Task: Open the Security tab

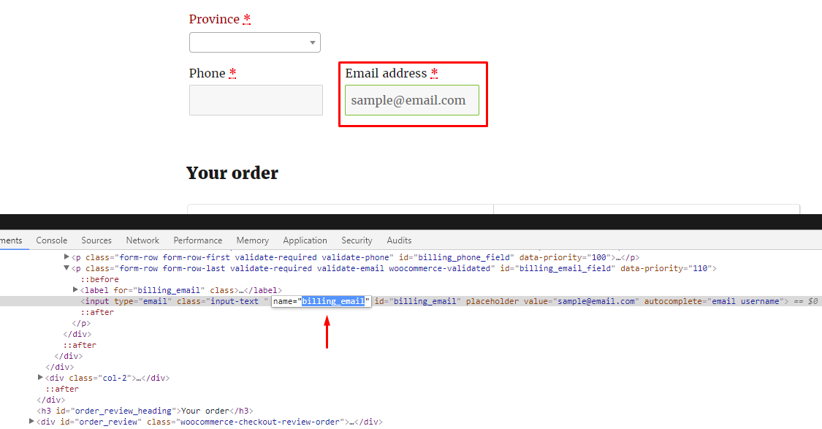Action: [x=357, y=240]
